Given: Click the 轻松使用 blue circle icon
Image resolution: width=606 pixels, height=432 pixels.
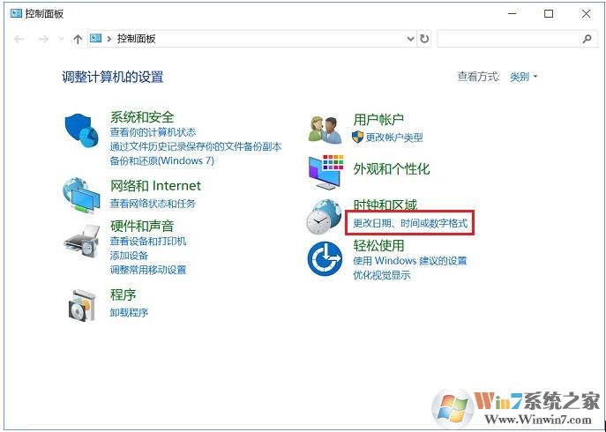Looking at the screenshot, I should point(325,259).
